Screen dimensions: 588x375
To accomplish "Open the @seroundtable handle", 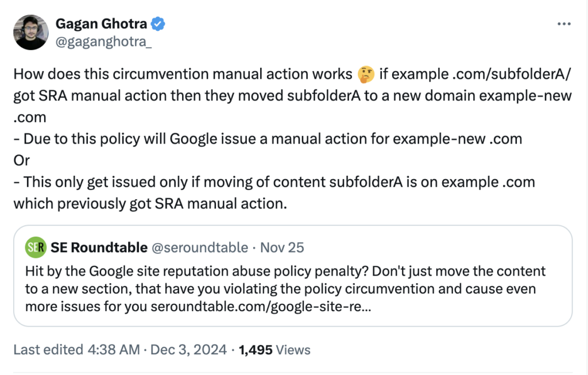I will point(200,248).
